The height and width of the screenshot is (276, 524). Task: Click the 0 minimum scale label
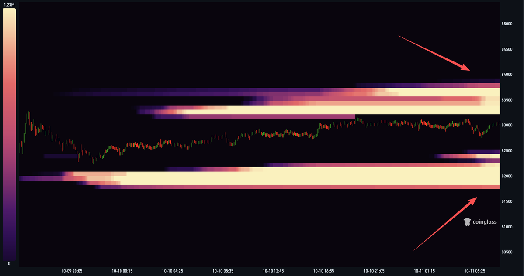pyautogui.click(x=9, y=264)
